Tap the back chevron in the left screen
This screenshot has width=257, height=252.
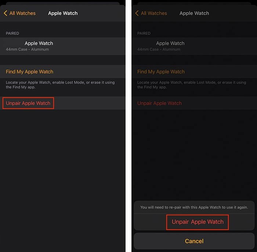[5, 13]
